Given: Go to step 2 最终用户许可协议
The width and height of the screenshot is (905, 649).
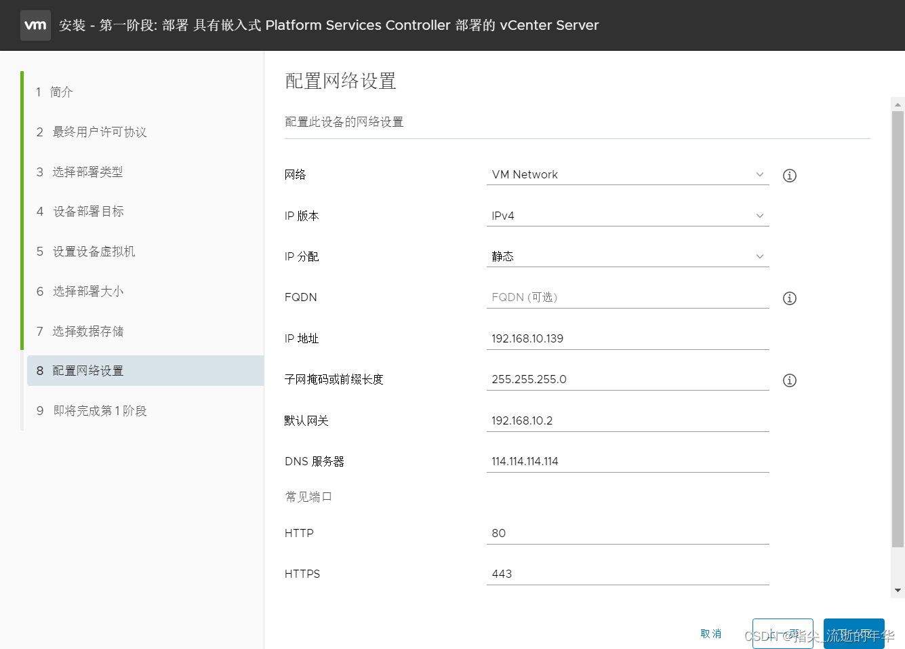Looking at the screenshot, I should pyautogui.click(x=92, y=132).
